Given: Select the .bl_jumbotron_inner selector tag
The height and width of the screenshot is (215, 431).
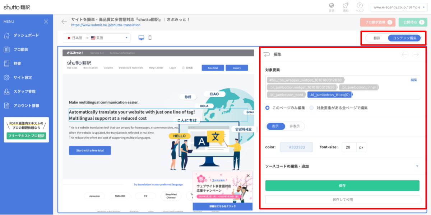Looking at the screenshot, I should (x=359, y=87).
